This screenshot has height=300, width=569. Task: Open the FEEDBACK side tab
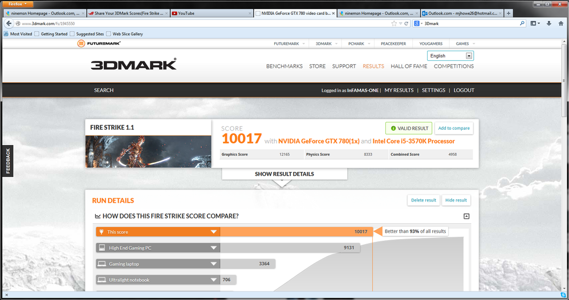(7, 161)
